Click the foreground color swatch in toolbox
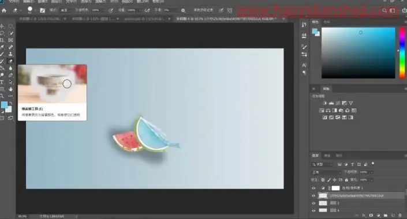 (4, 105)
